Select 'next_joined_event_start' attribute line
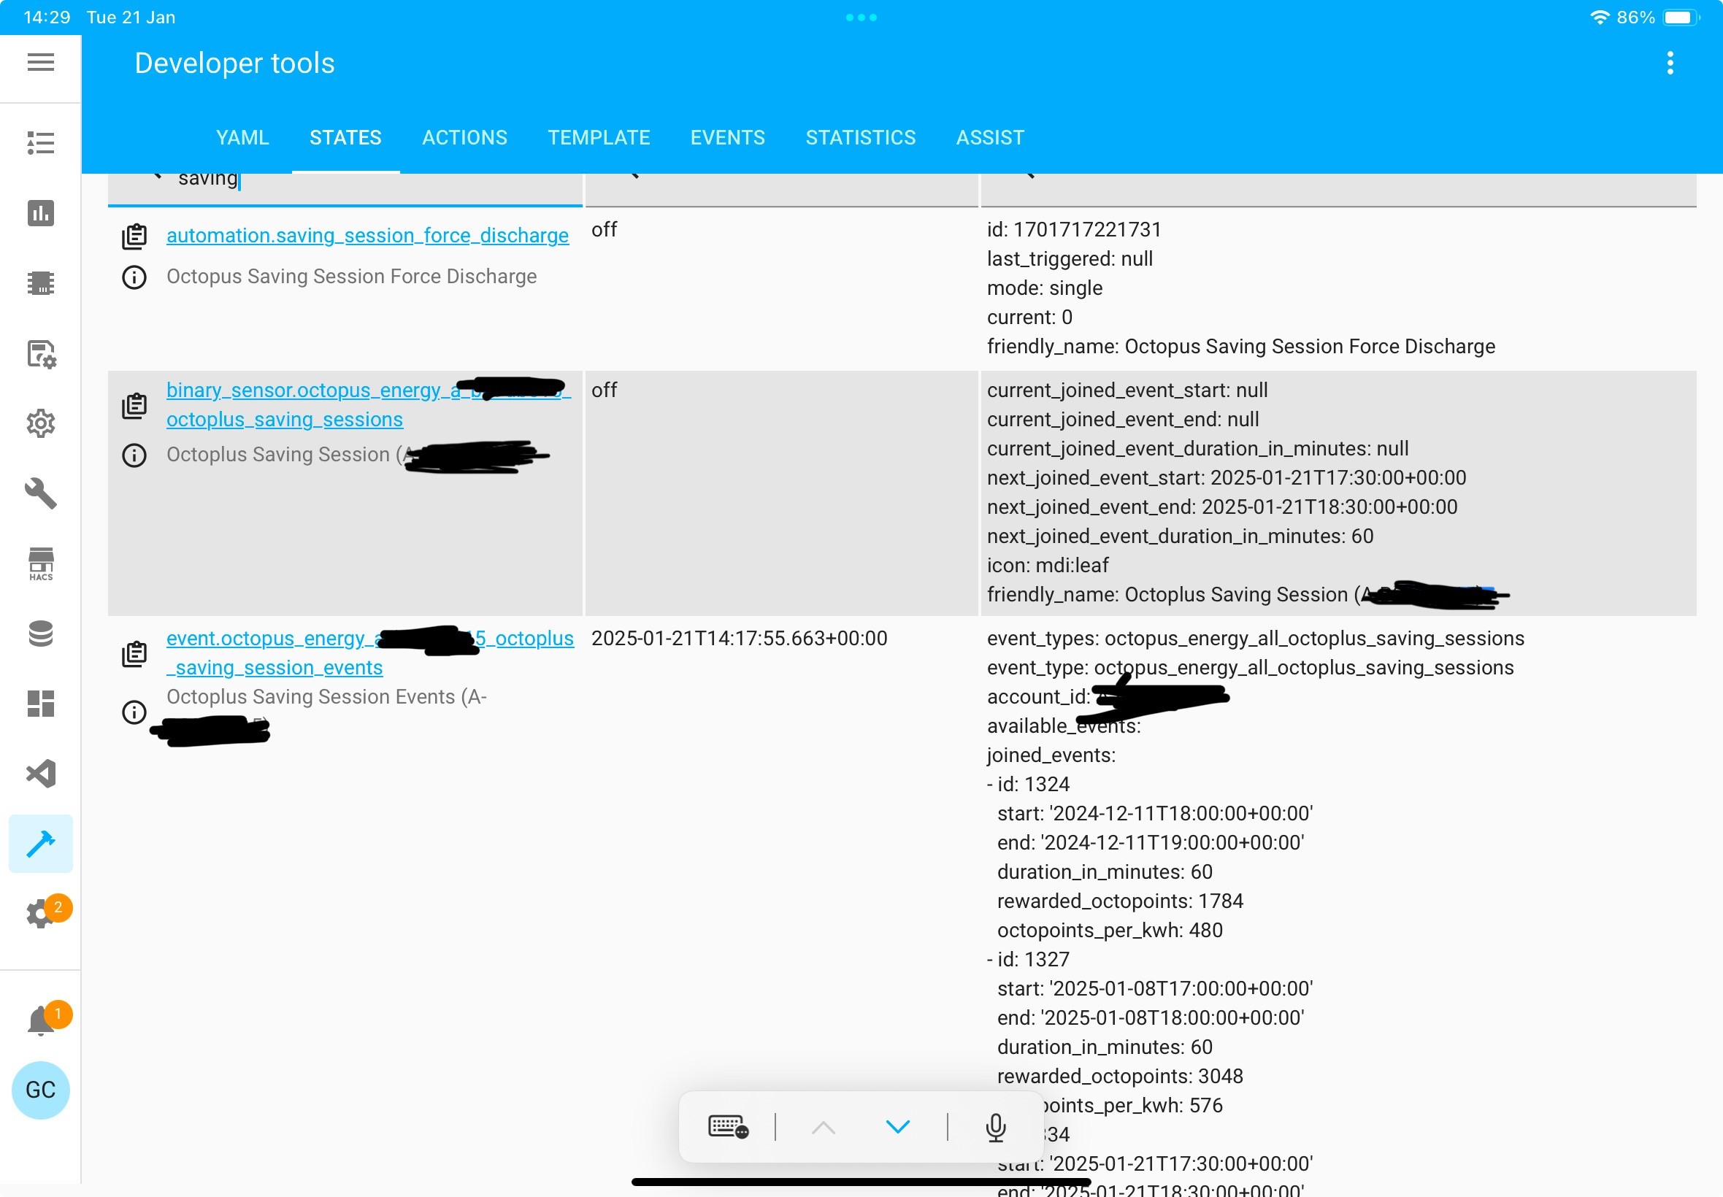The height and width of the screenshot is (1197, 1723). (x=1227, y=478)
